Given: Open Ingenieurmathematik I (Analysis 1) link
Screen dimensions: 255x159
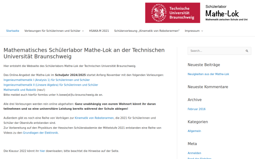Looking at the screenshot, I should pyautogui.click(x=47, y=80).
